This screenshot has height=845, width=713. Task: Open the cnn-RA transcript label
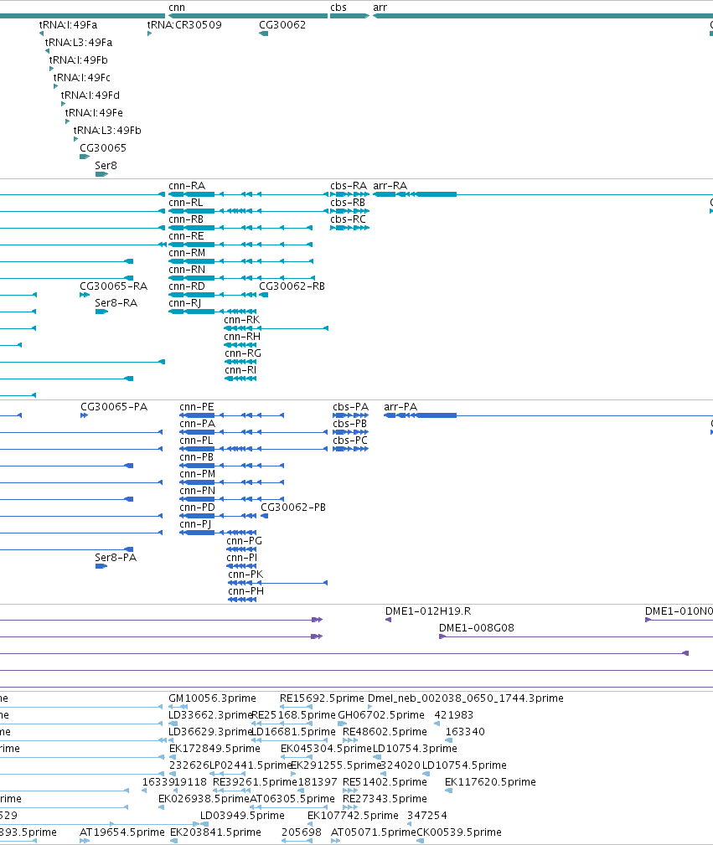[187, 186]
